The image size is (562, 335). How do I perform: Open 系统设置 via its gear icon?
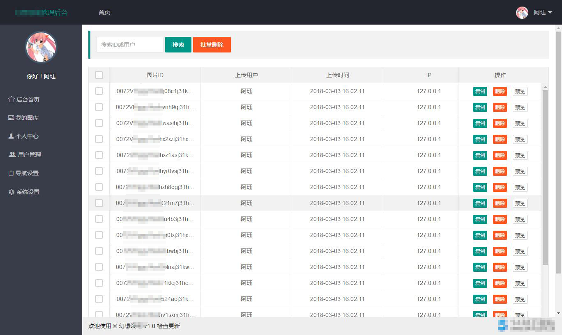point(12,192)
